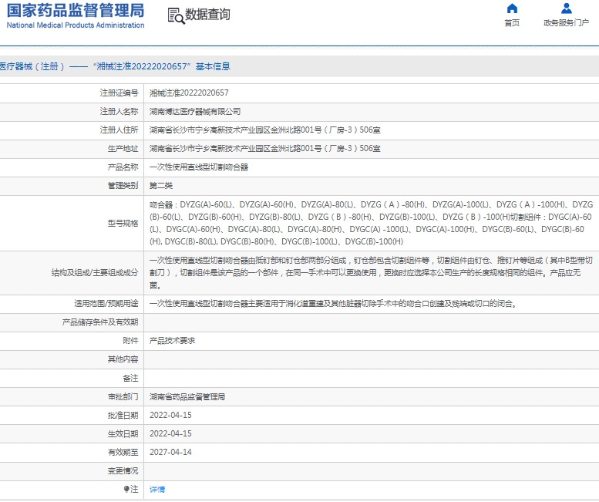599x502 pixels.
Task: Click the 注册人住所 address value
Action: point(264,130)
